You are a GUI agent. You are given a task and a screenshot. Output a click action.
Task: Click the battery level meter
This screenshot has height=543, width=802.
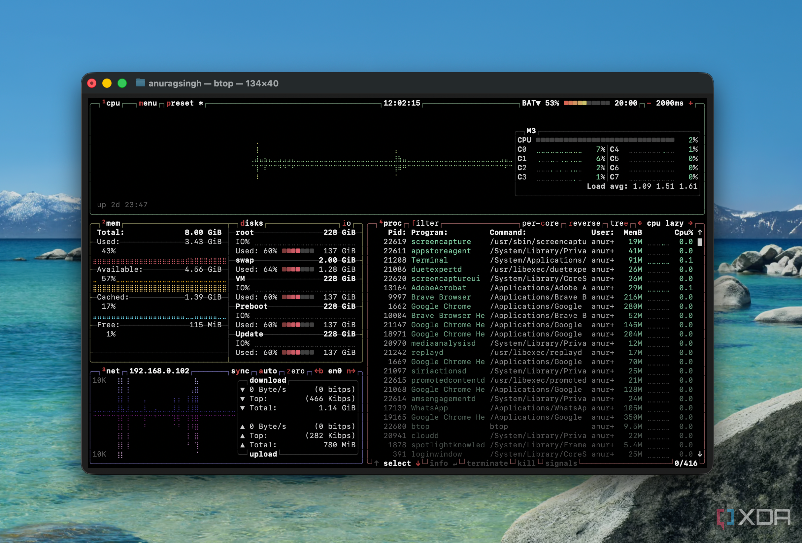click(586, 103)
